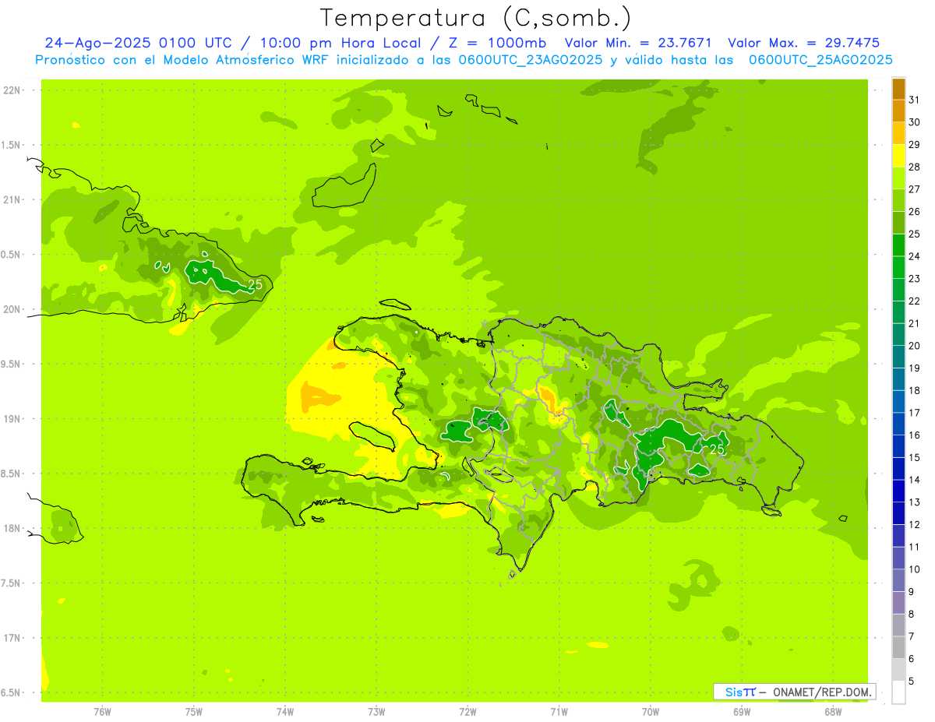Screen dimensions: 935x722
Task: Click the pressure level 'Z = 1000mb'
Action: pyautogui.click(x=496, y=43)
